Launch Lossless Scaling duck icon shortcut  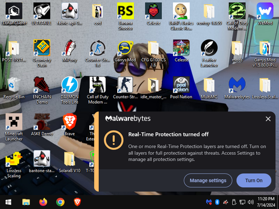point(14,164)
